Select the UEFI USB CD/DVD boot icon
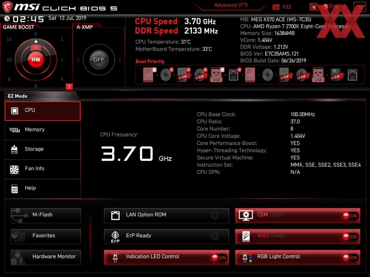Screen dimensions: 370x277 201,75
